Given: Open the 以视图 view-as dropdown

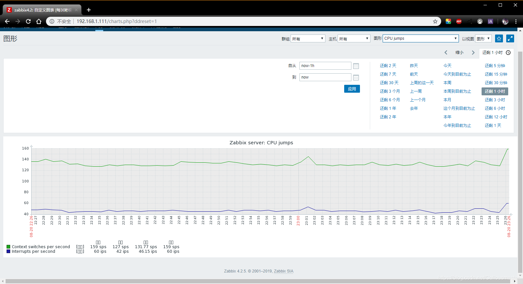Looking at the screenshot, I should tap(483, 39).
